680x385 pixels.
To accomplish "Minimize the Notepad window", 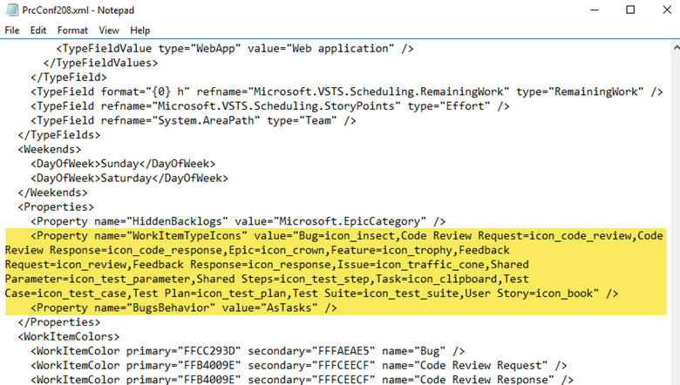I will click(595, 10).
